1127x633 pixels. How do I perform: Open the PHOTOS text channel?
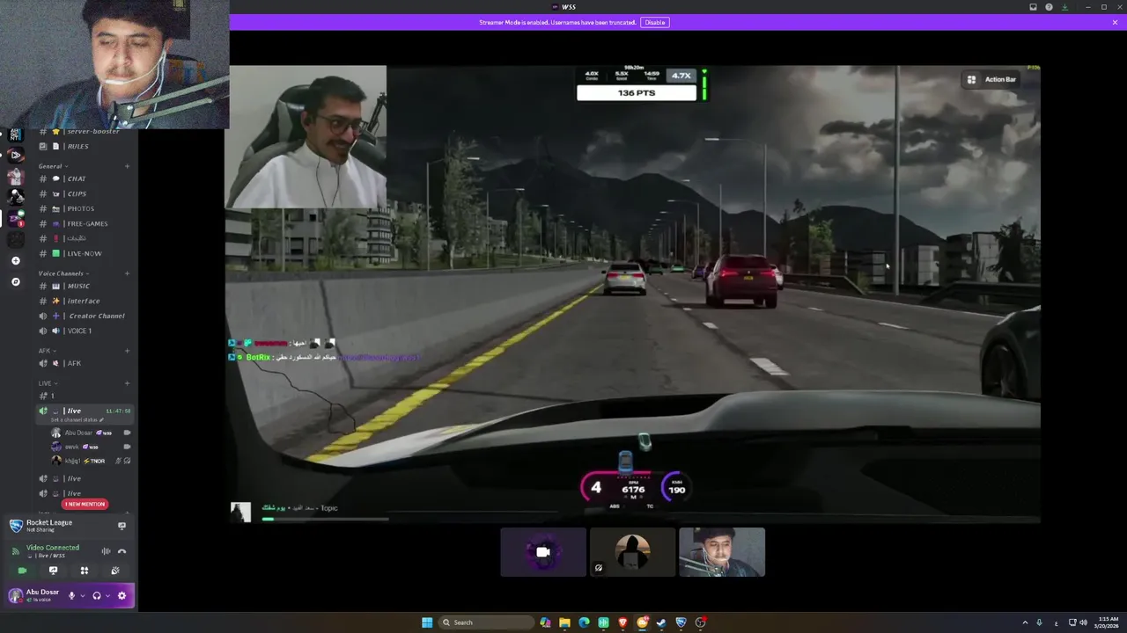tap(85, 208)
